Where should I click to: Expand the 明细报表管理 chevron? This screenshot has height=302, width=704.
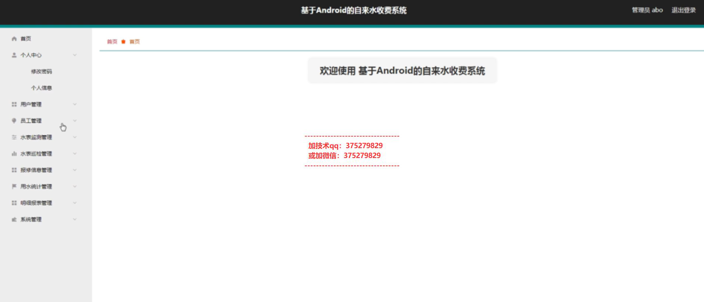click(x=75, y=202)
